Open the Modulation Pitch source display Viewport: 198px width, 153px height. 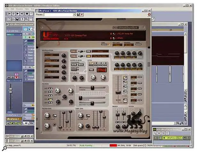[52, 55]
